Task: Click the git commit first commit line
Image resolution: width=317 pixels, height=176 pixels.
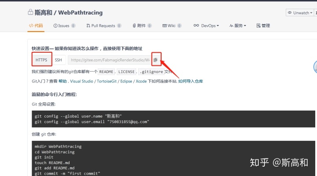Action: coord(67,173)
